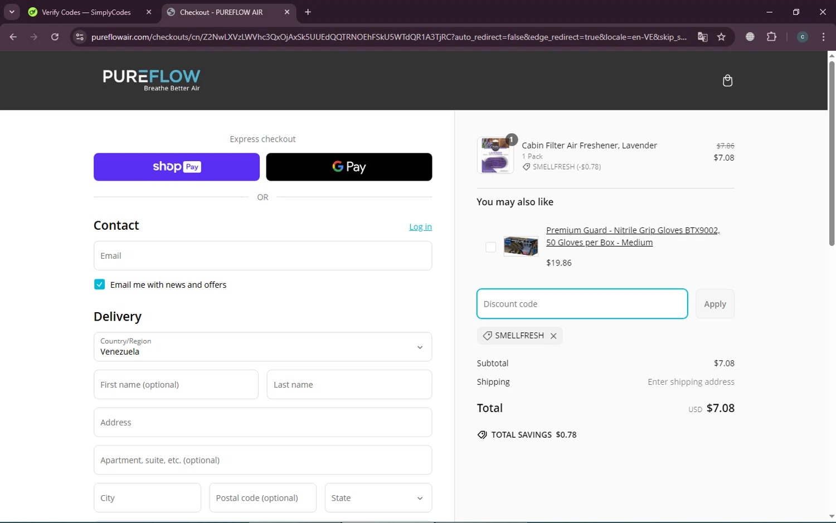836x523 pixels.
Task: Pay with Google Pay button
Action: coord(349,167)
